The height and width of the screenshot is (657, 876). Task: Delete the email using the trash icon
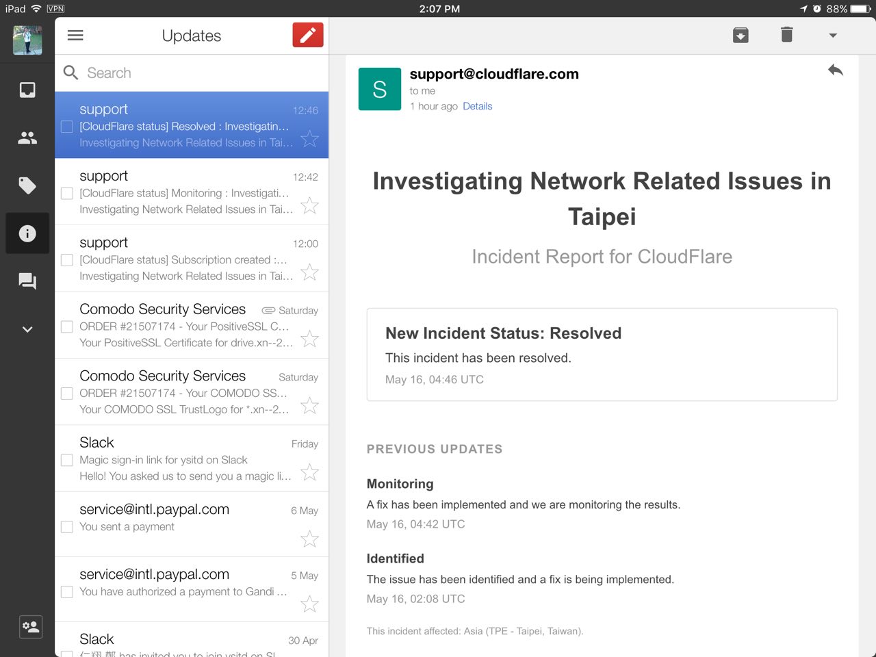(786, 35)
